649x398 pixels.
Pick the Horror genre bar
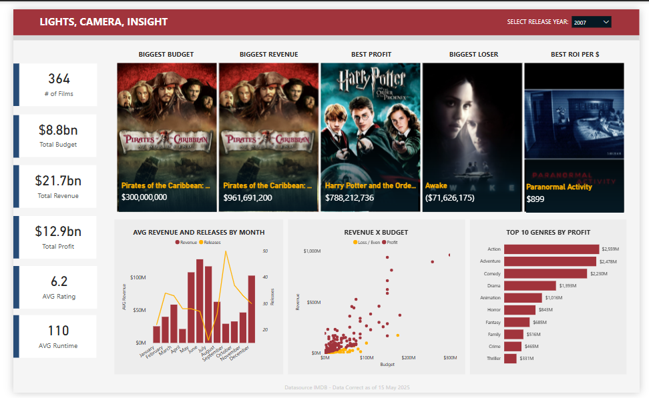coord(520,309)
